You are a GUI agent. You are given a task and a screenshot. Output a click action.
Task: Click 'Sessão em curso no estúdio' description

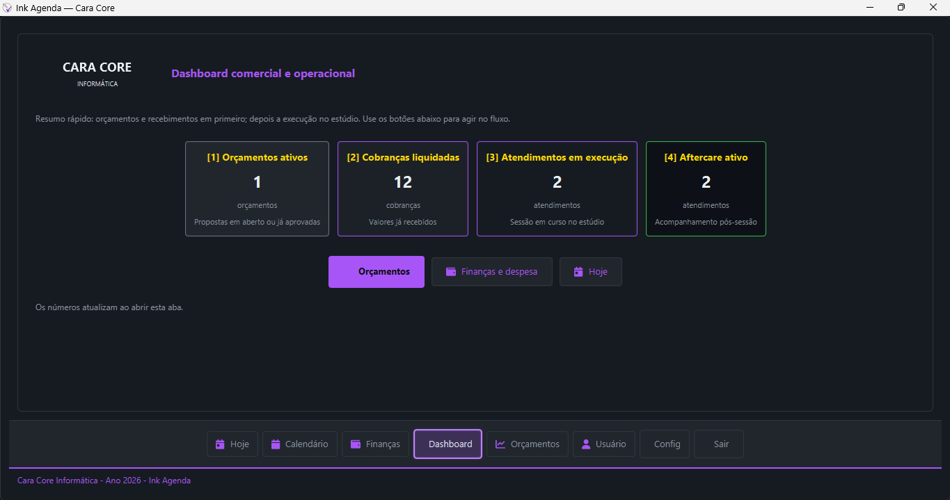click(x=557, y=223)
